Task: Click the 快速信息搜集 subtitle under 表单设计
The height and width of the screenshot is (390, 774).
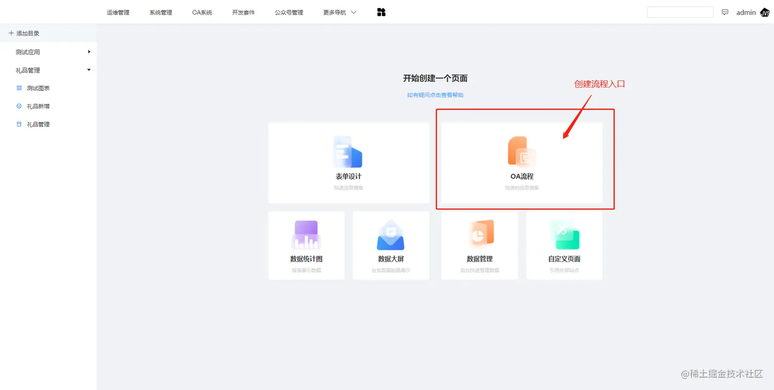Action: [x=349, y=188]
